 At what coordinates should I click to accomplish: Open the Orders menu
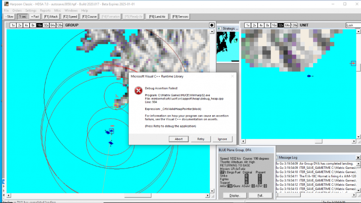tap(17, 10)
